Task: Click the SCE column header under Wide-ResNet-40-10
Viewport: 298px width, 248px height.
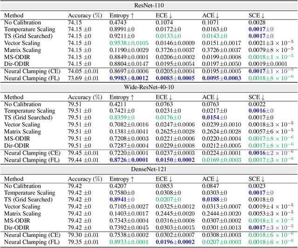Action: pyautogui.click(x=257, y=98)
